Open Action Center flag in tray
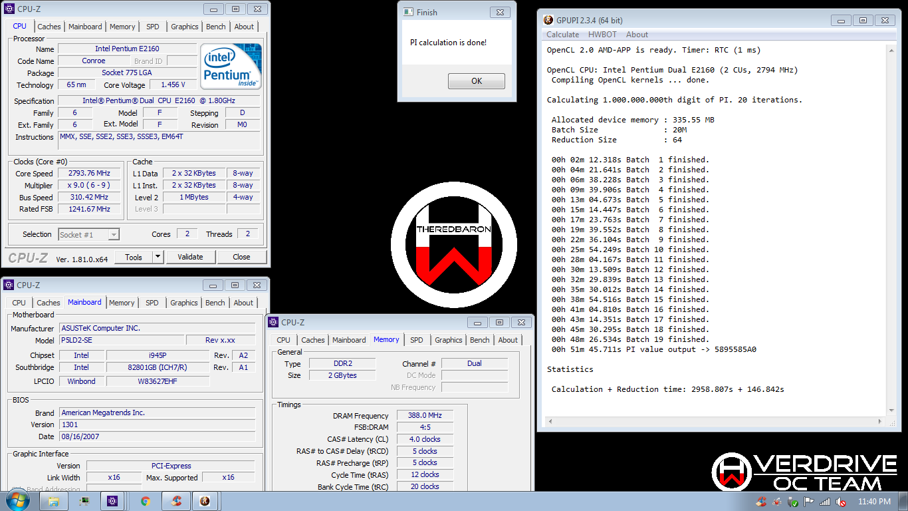908x511 pixels. 809,501
